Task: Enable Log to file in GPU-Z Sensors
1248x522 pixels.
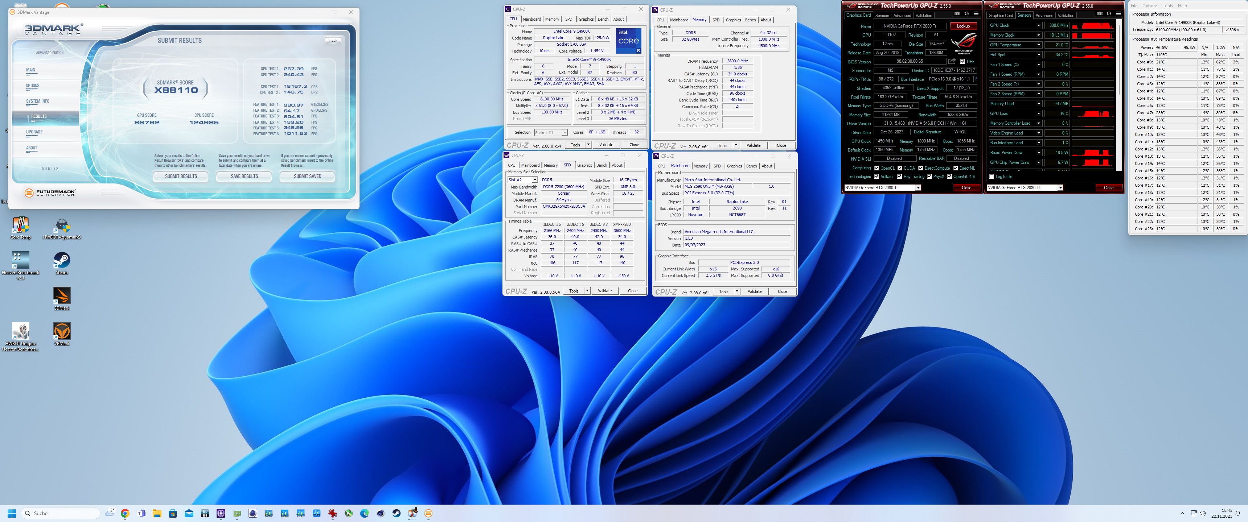Action: point(992,176)
